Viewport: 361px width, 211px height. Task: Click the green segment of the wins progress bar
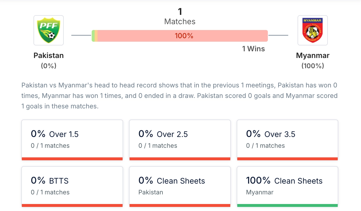point(93,36)
